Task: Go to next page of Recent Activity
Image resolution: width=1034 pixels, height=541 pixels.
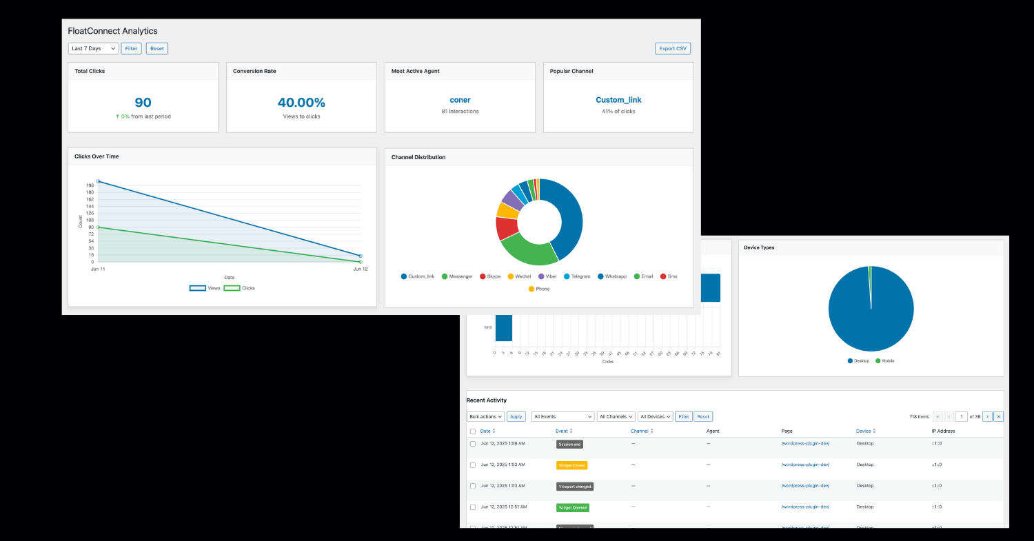Action: [x=987, y=416]
